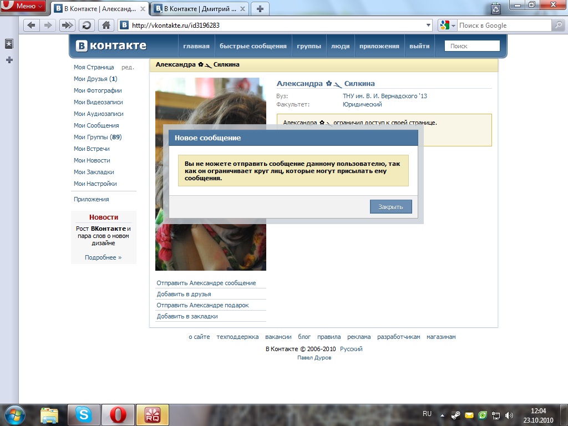This screenshot has width=568, height=426.
Task: Click Добавить в закладки
Action: [x=187, y=316]
